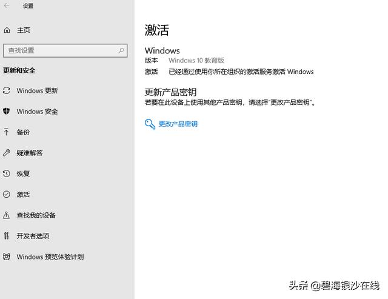Click the 查找我的设备 person locator icon
Viewport: 388px width, 299px height.
pyautogui.click(x=7, y=215)
